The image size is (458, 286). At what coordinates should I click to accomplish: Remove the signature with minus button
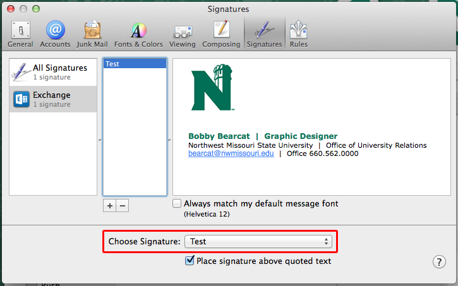tap(123, 206)
